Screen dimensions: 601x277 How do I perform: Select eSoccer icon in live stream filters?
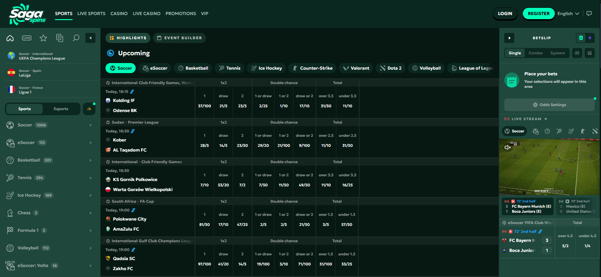[x=536, y=131]
